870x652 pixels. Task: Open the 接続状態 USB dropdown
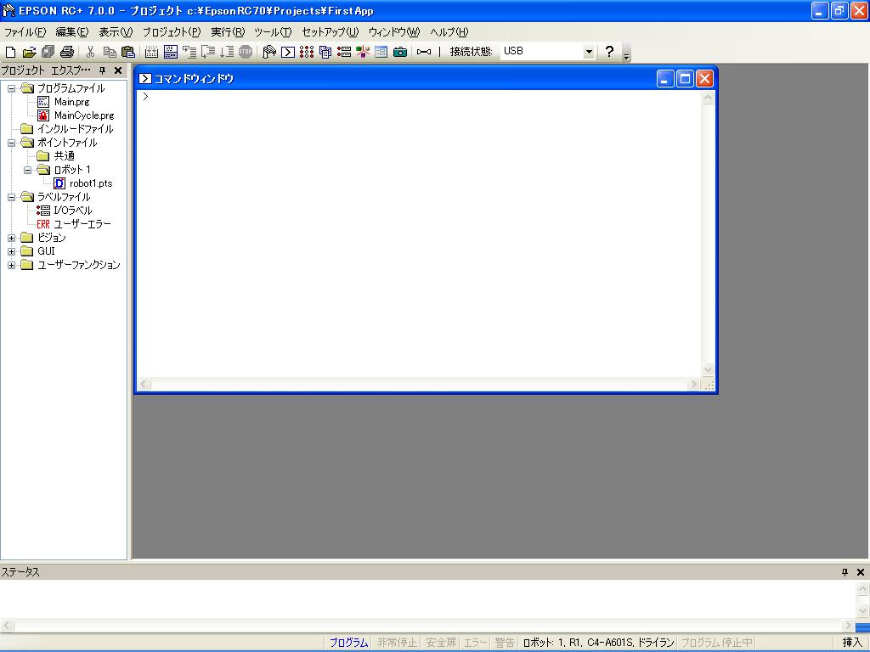tap(589, 52)
